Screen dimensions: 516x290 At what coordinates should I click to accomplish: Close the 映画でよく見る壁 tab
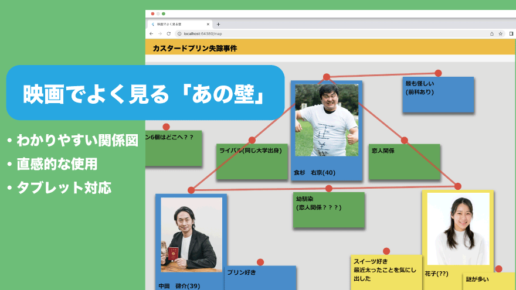click(208, 24)
